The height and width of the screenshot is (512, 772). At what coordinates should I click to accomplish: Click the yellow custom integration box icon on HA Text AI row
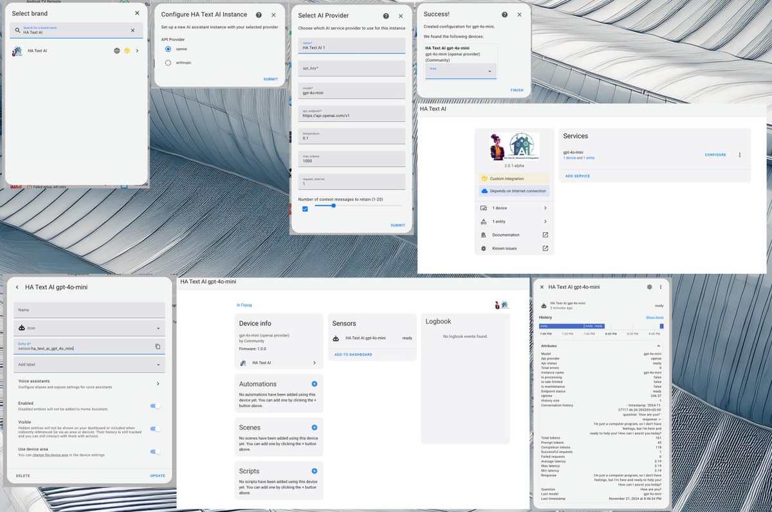tap(127, 50)
